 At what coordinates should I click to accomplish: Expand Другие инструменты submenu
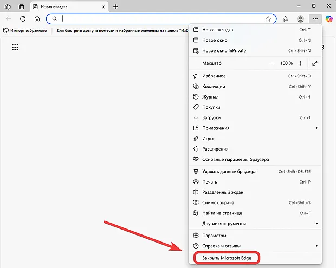(255, 224)
